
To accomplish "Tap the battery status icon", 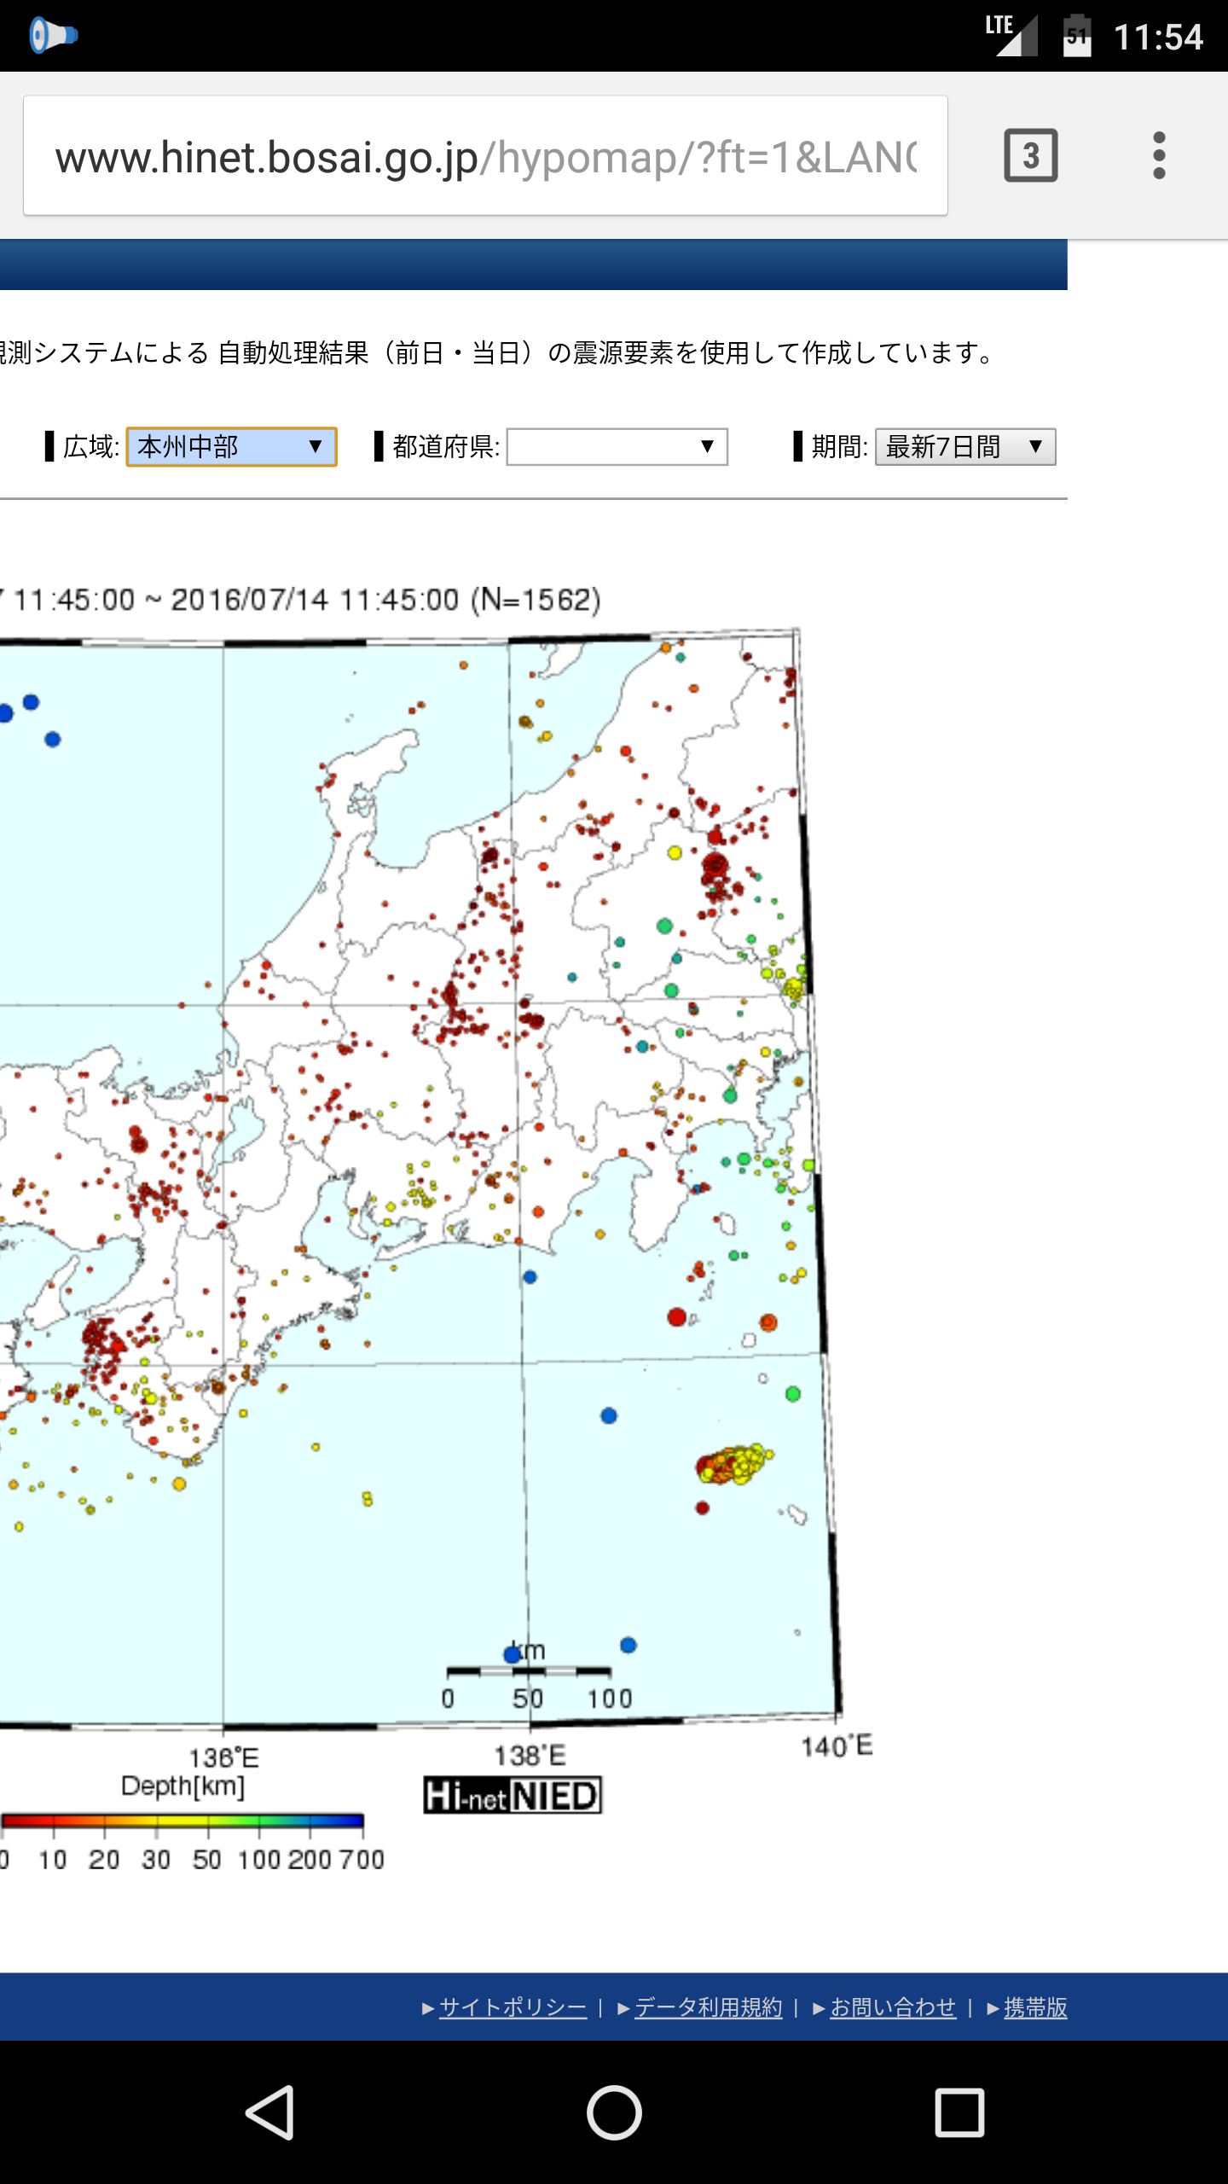I will pos(1077,35).
